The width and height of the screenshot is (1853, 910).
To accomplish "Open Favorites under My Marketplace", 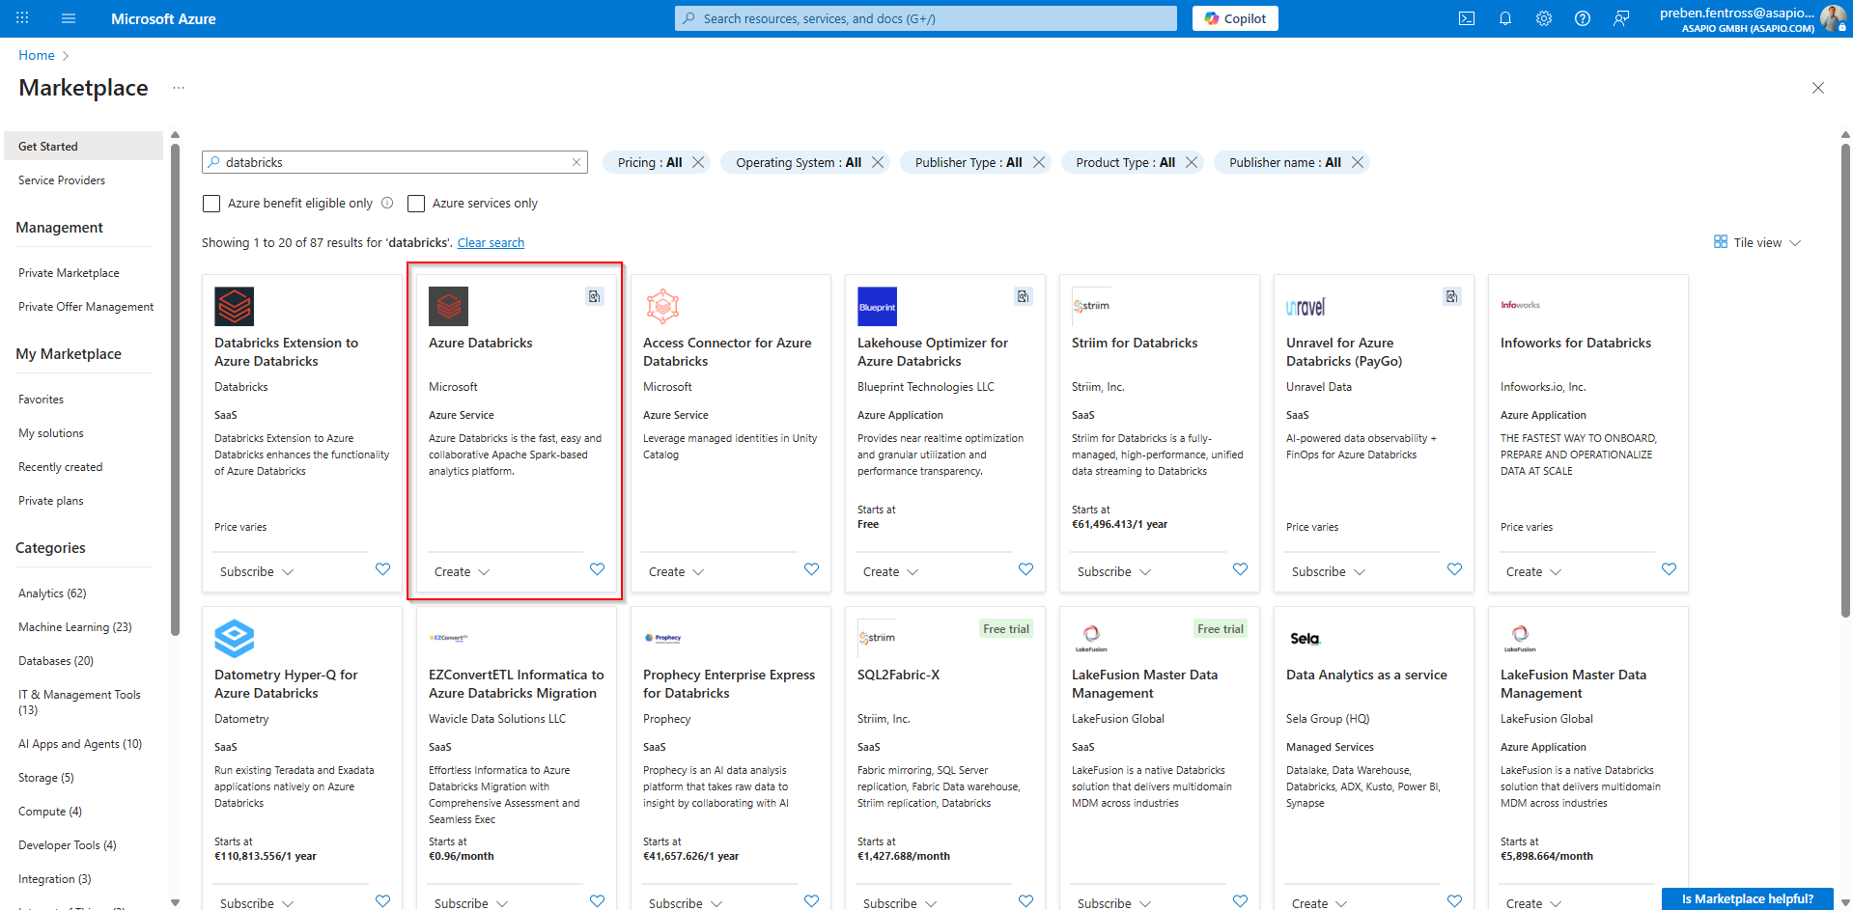I will point(41,400).
